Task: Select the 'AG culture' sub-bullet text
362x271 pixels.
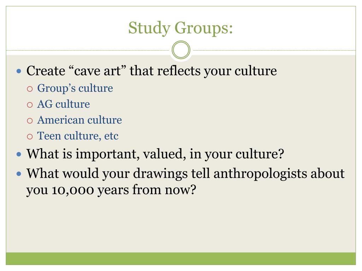Action: point(64,104)
